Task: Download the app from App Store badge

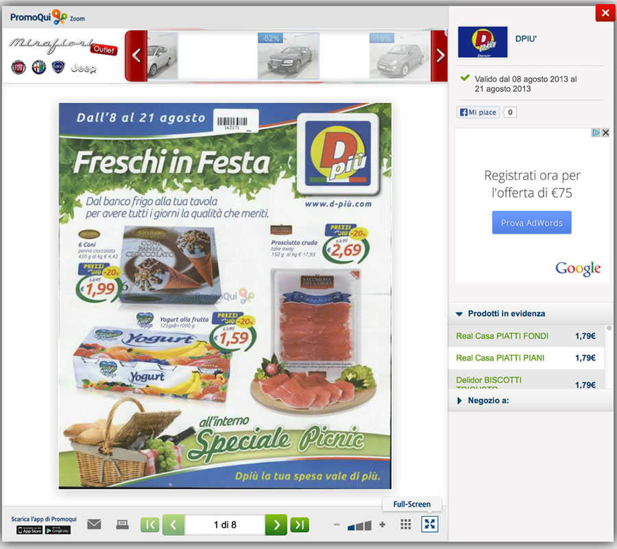Action: [x=29, y=530]
